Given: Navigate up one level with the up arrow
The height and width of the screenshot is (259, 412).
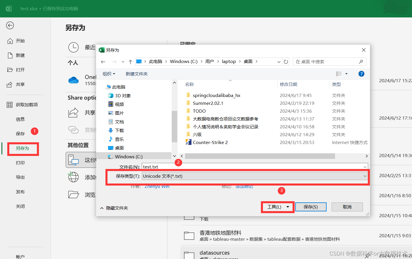Looking at the screenshot, I should point(130,61).
